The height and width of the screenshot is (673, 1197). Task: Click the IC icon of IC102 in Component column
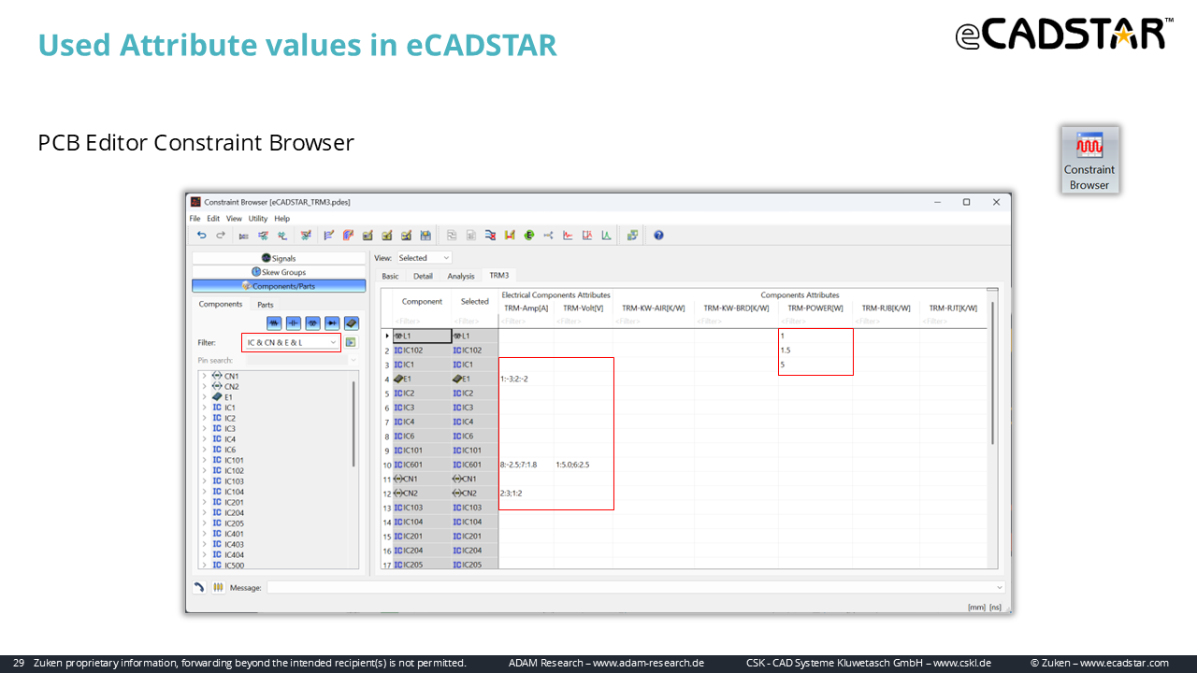click(x=398, y=351)
